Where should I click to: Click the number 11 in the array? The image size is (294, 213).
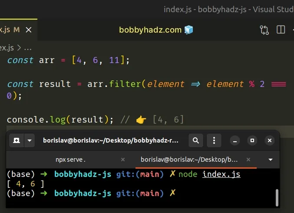[x=114, y=60]
